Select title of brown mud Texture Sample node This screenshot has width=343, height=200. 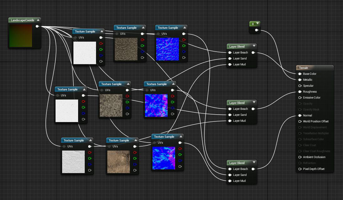point(119,141)
